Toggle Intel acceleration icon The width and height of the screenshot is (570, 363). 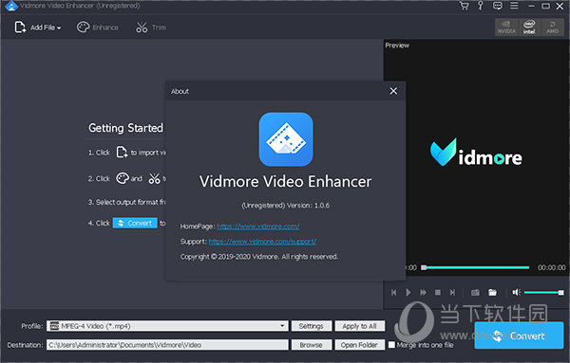point(529,27)
